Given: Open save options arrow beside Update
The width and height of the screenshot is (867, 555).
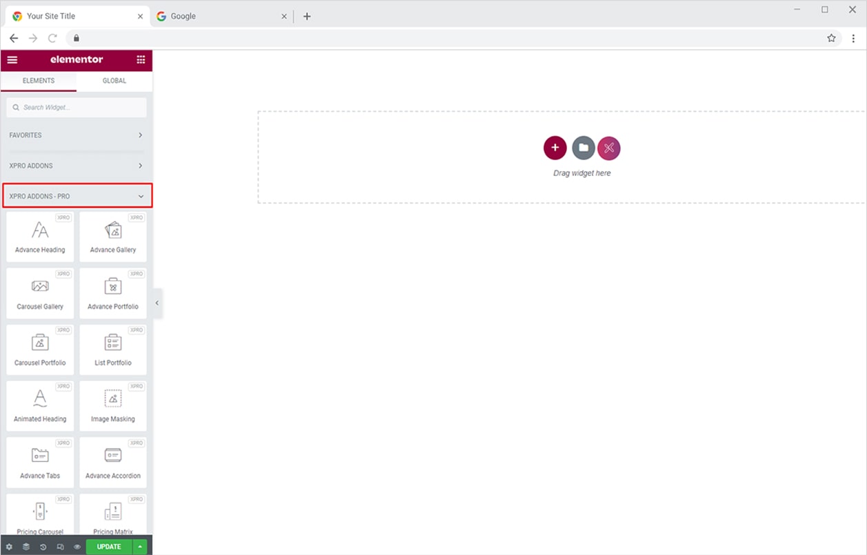Looking at the screenshot, I should pyautogui.click(x=140, y=547).
